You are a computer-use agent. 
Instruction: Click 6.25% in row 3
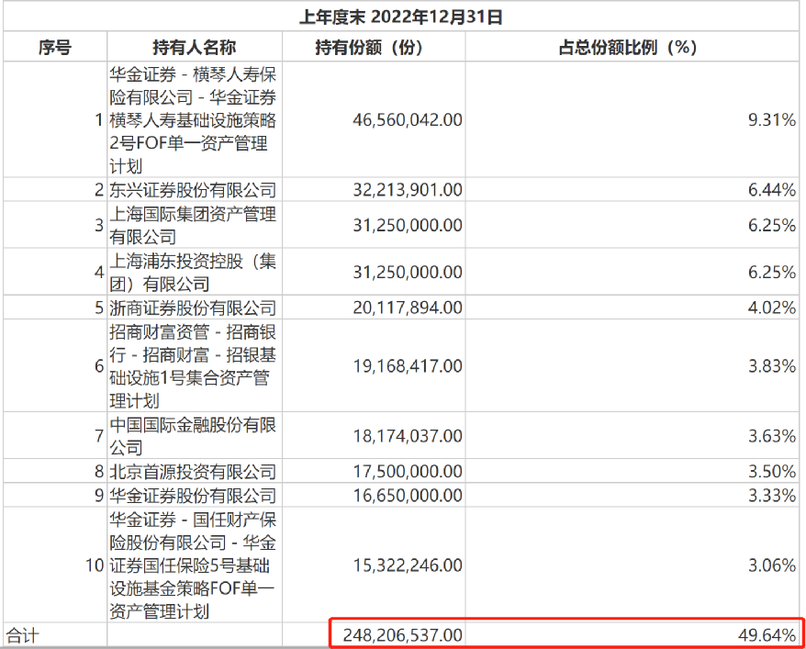pyautogui.click(x=771, y=225)
